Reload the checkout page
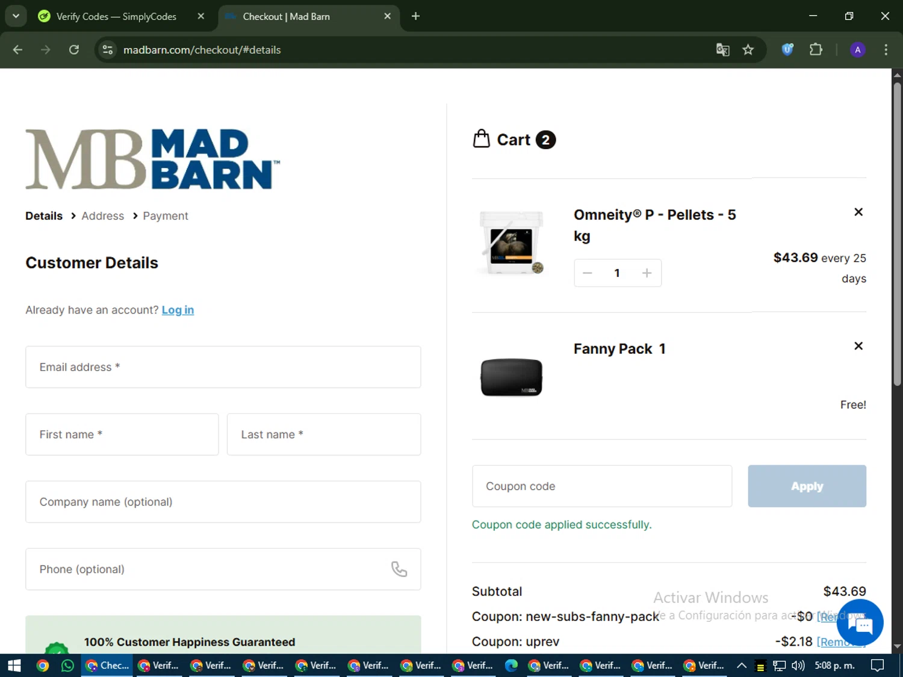This screenshot has width=903, height=677. [x=74, y=50]
